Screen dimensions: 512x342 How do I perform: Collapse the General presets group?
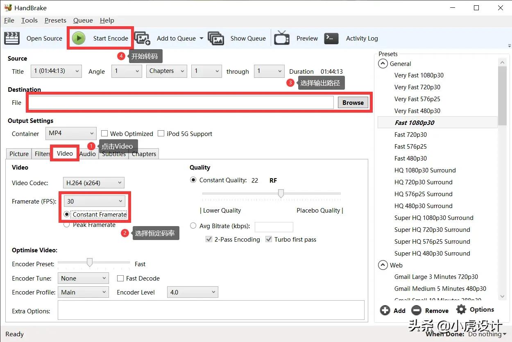pos(383,64)
